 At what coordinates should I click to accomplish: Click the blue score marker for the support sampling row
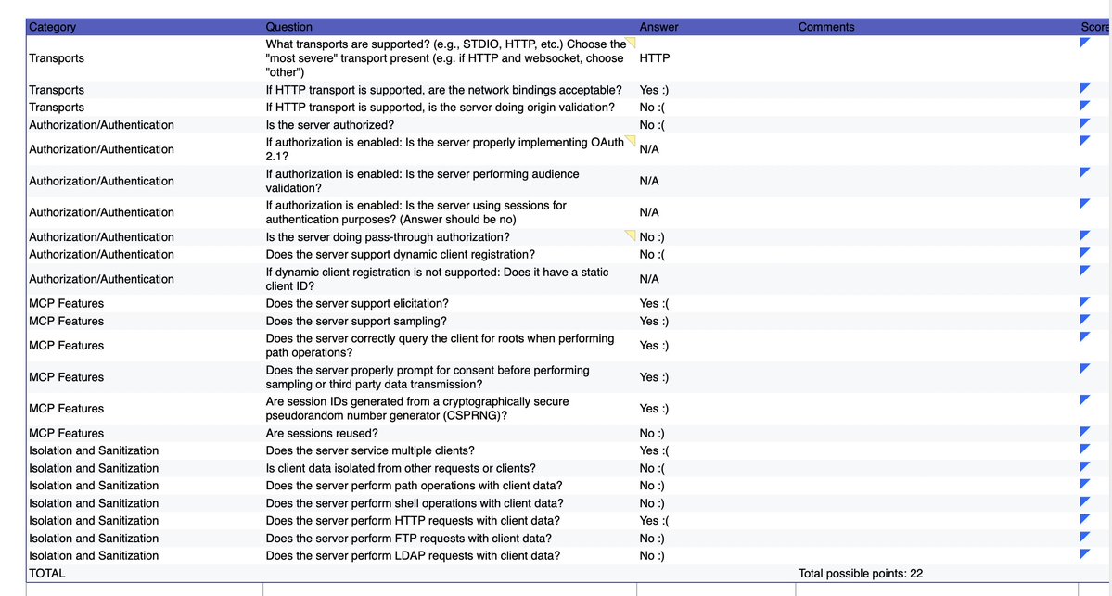tap(1084, 320)
